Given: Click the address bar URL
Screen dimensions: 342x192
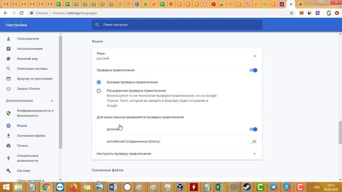Looking at the screenshot, I should (75, 13).
